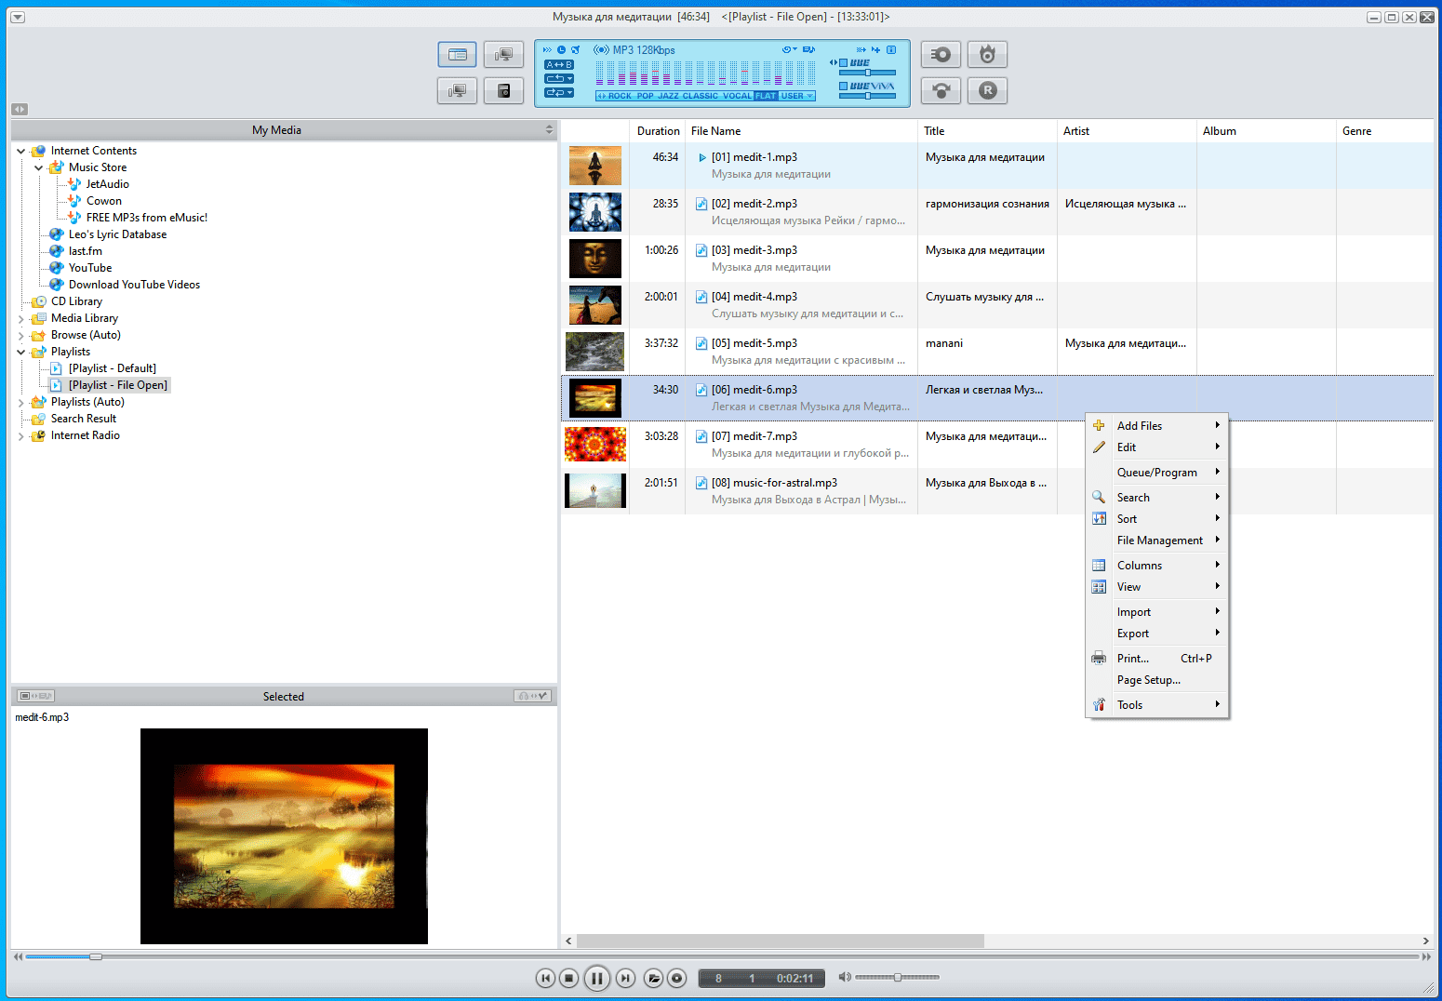Adjust the BBE level slider

(x=867, y=73)
